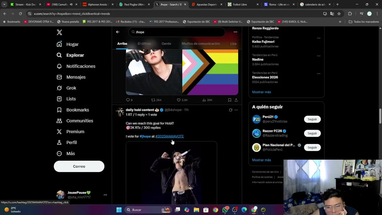Open WhatsApp from the taskbar
This screenshot has width=382, height=215.
pos(225,210)
